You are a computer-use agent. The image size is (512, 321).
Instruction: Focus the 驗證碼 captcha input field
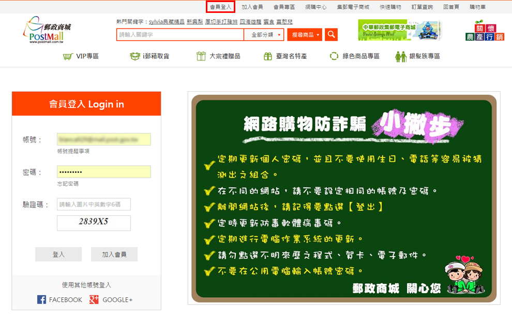coord(94,204)
